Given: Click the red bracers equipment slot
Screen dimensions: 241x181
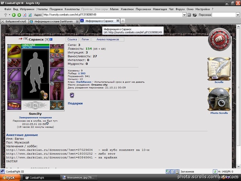Looking at the screenshot, I should pyautogui.click(x=14, y=63).
